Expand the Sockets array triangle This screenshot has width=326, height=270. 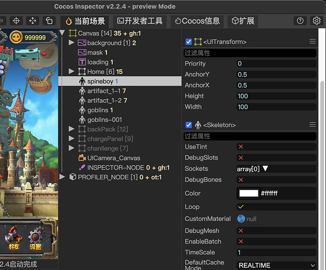tap(265, 168)
